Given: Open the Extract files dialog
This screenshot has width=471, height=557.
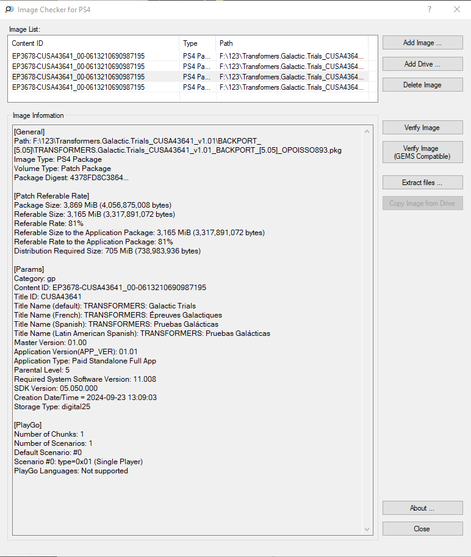Looking at the screenshot, I should (x=422, y=183).
